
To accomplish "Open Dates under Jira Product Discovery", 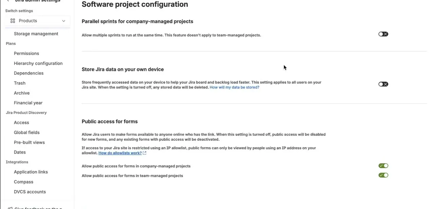I will 20,152.
